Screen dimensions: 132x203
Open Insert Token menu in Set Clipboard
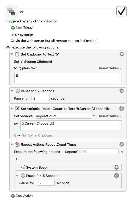click(x=110, y=68)
